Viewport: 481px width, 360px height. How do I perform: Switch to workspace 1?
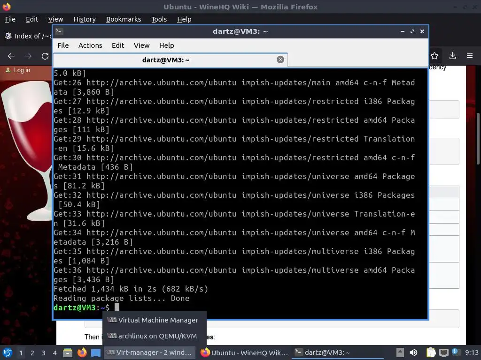21,353
